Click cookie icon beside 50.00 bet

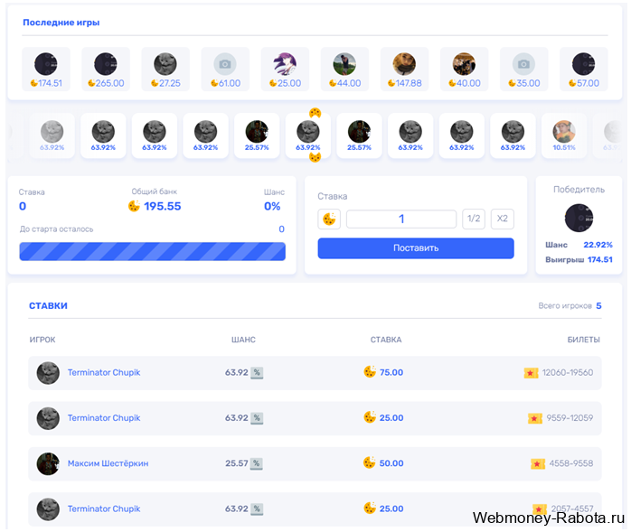click(370, 462)
